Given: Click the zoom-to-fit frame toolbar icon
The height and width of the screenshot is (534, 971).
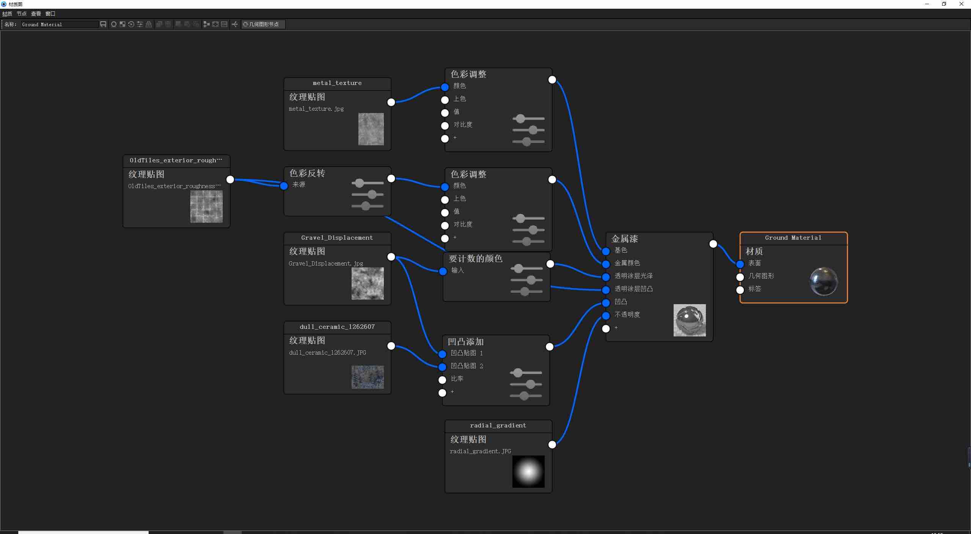Looking at the screenshot, I should 215,24.
